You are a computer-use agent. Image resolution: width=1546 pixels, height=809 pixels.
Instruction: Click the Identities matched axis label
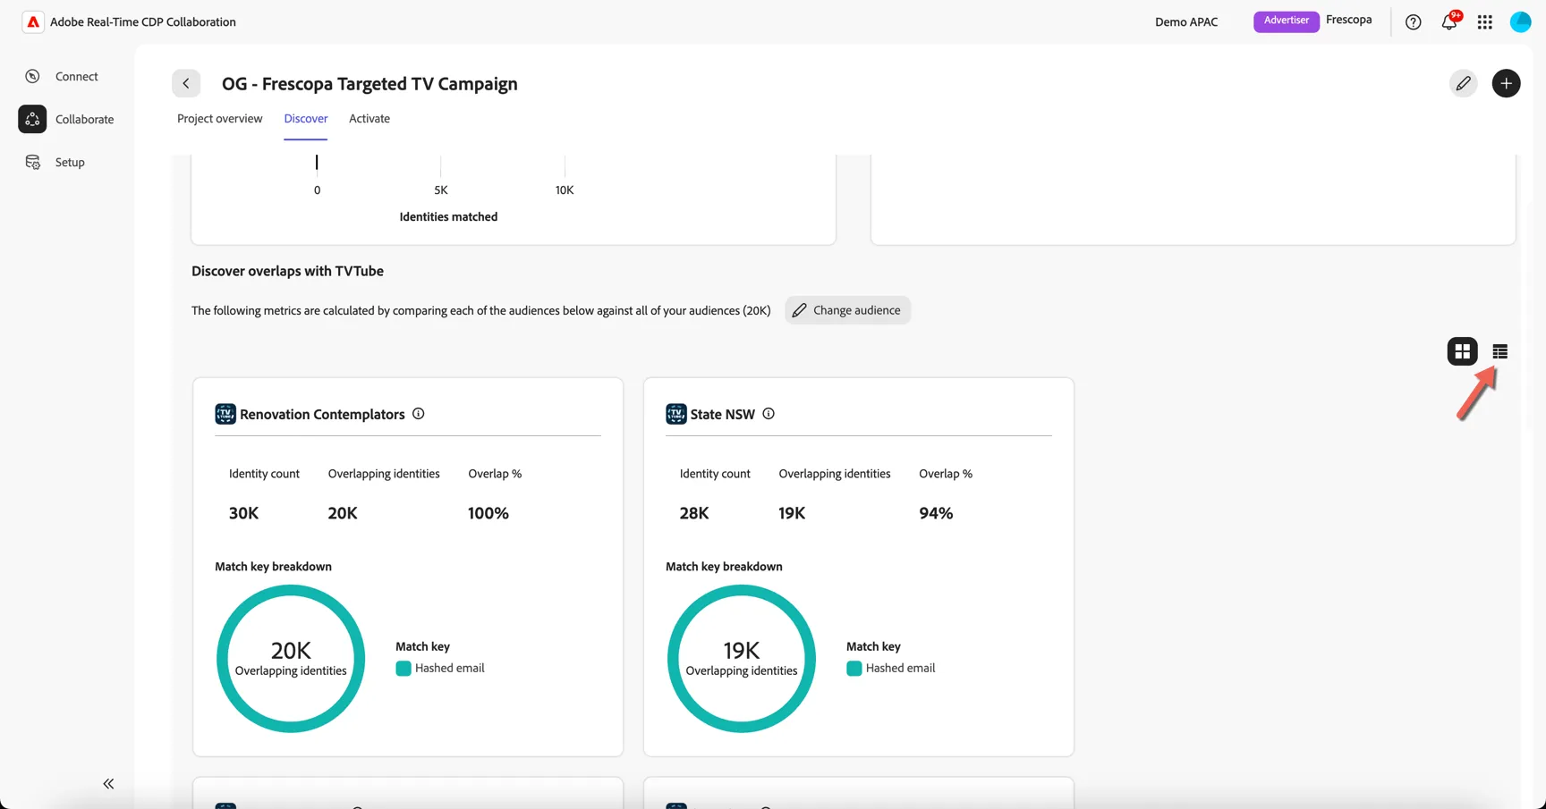[448, 216]
